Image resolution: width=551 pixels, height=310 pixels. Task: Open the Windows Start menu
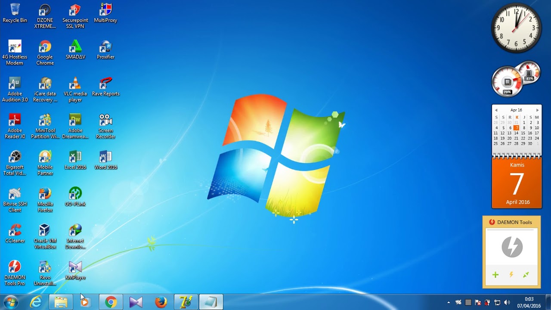(10, 302)
